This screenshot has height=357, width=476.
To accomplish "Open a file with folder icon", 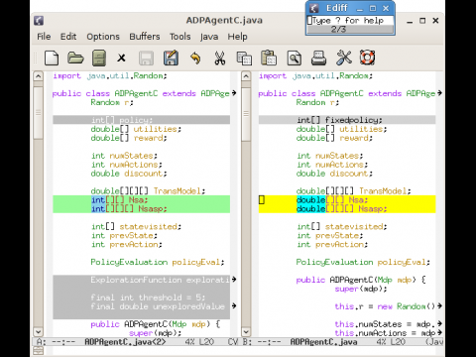I will (75, 59).
